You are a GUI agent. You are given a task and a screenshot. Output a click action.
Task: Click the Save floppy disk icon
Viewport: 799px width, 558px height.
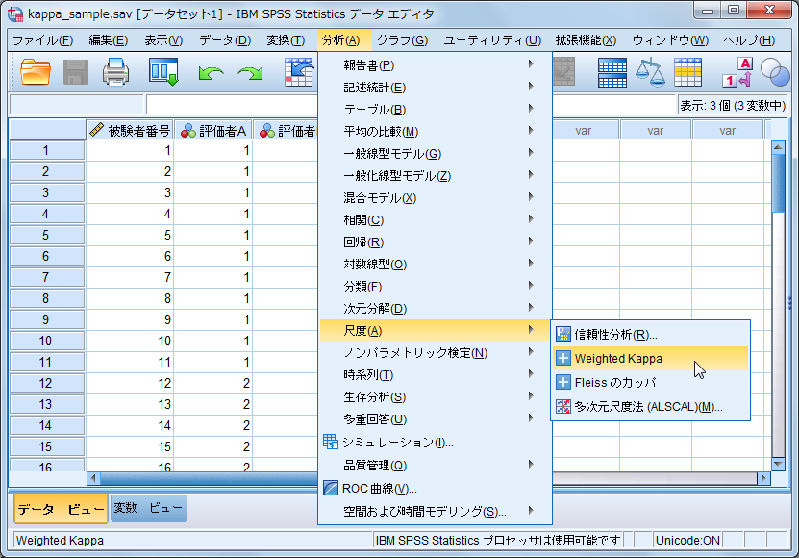click(76, 72)
